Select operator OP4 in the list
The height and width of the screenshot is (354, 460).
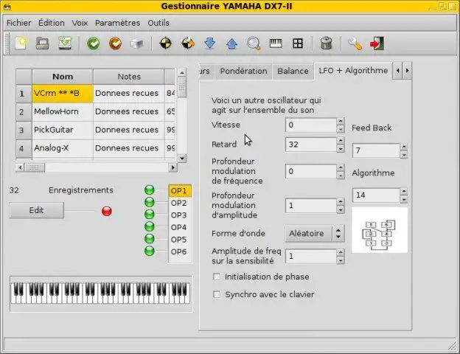180,227
